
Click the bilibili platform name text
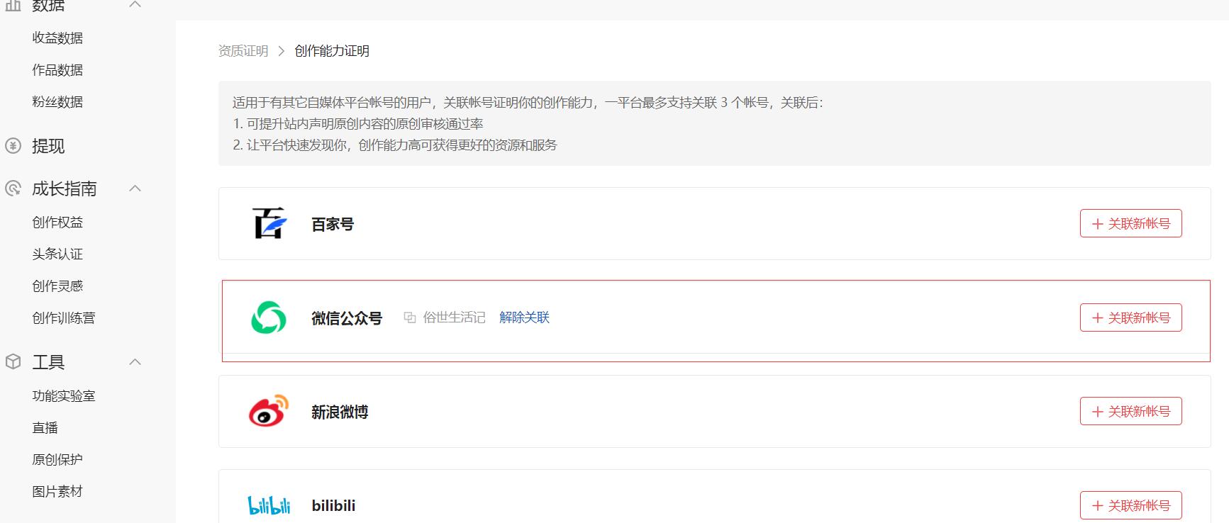pos(333,505)
